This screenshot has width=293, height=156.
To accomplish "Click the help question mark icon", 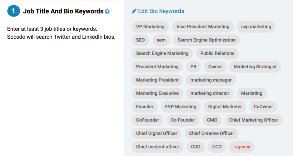I will pos(107,12).
